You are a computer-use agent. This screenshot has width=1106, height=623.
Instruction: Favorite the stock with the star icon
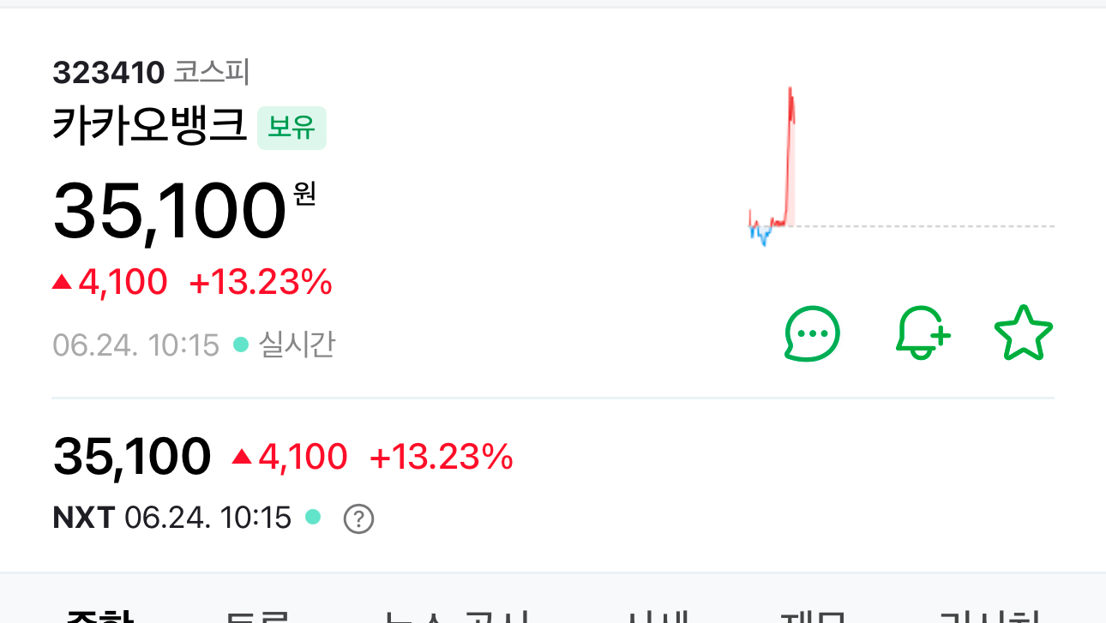[1023, 336]
